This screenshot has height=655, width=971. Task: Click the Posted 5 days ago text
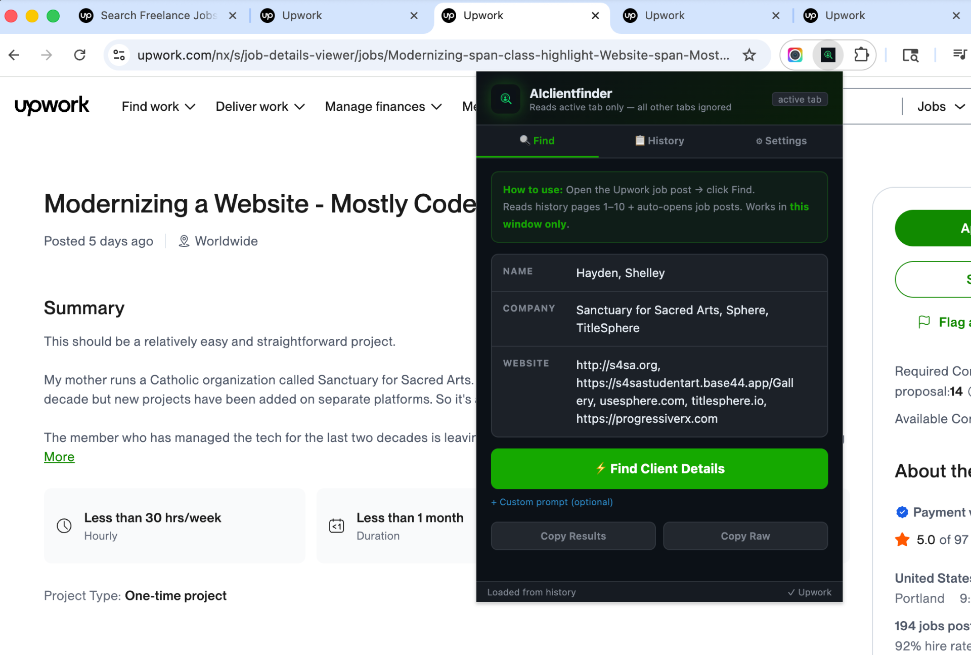pyautogui.click(x=99, y=241)
